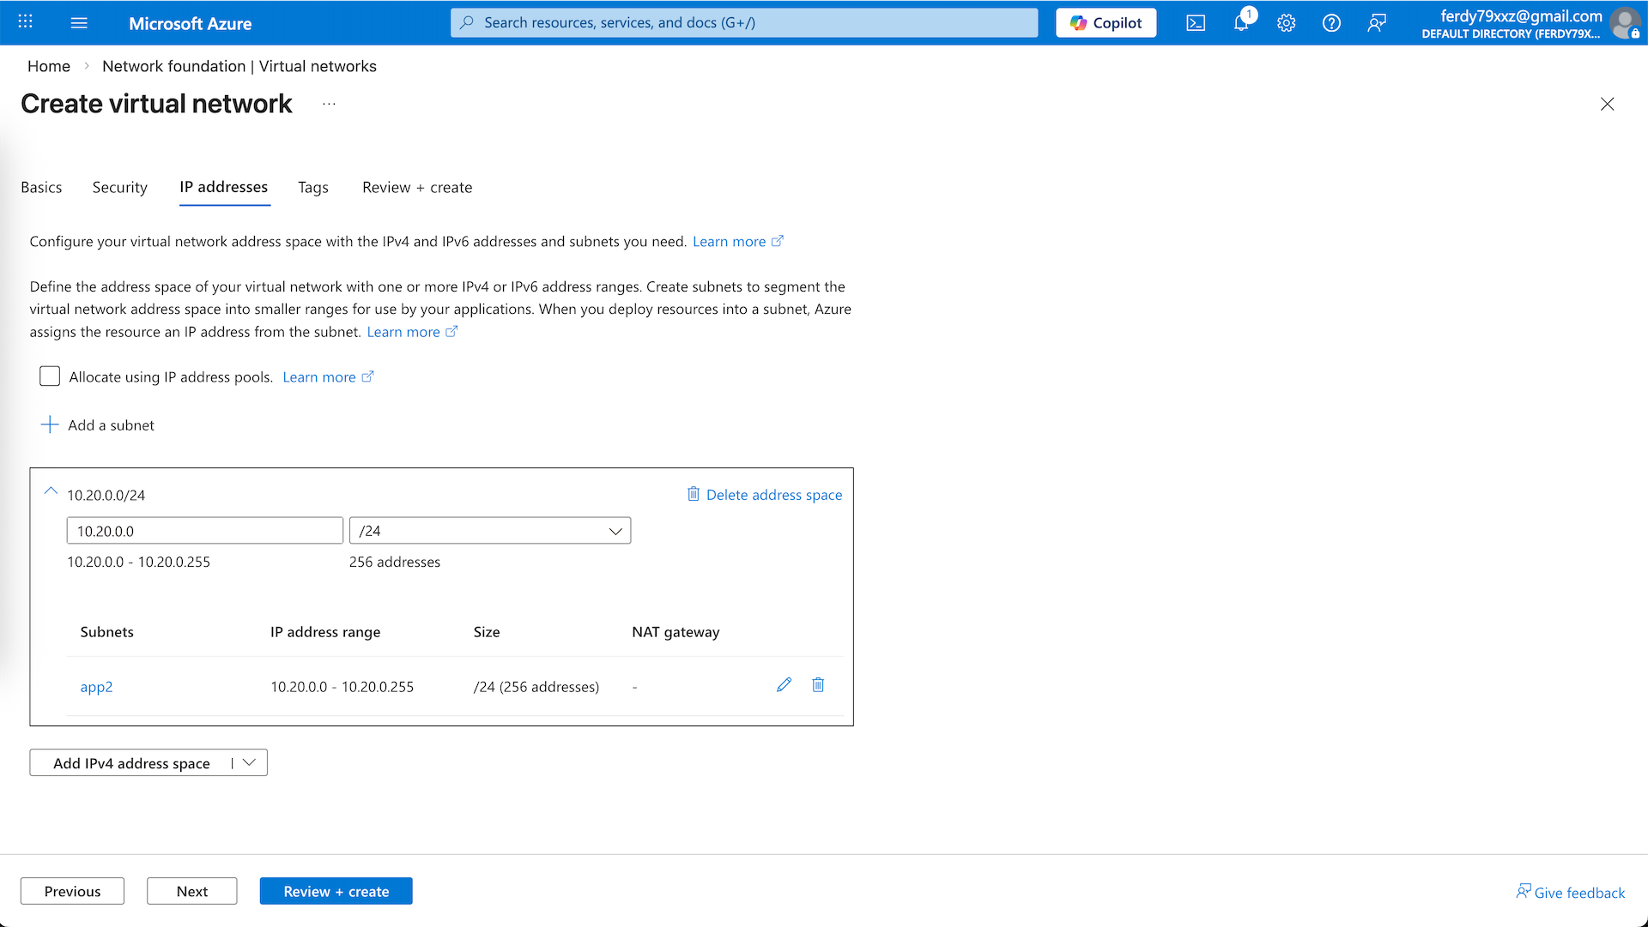Delete the app2 subnet trash icon
Screen dimensions: 1648x927
(818, 684)
